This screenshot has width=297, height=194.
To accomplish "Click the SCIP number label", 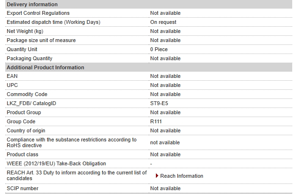I will point(22,189).
